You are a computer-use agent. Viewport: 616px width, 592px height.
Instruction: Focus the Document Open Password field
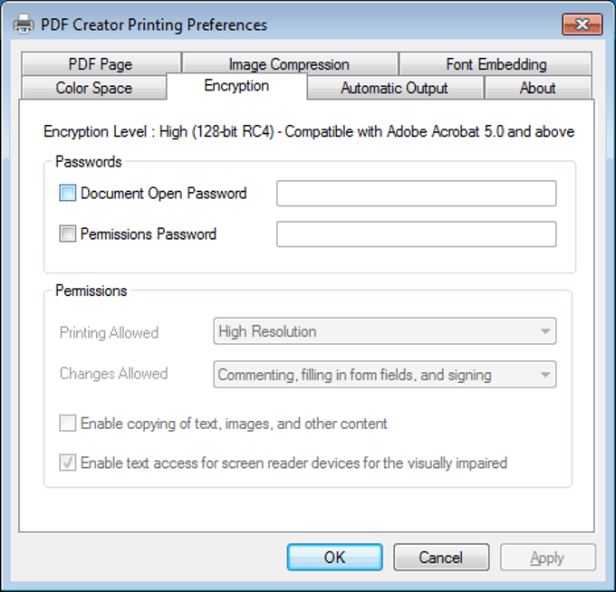(416, 193)
